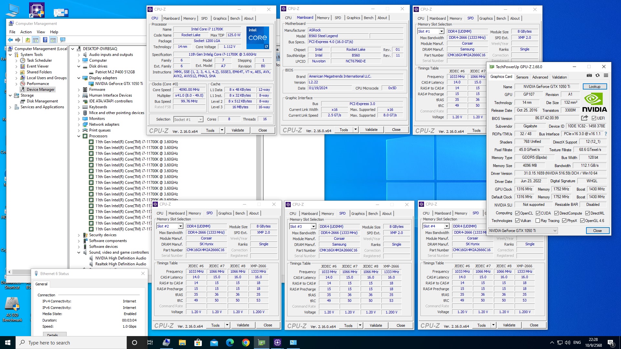Open the GPU-Z hamburger menu

pos(606,75)
